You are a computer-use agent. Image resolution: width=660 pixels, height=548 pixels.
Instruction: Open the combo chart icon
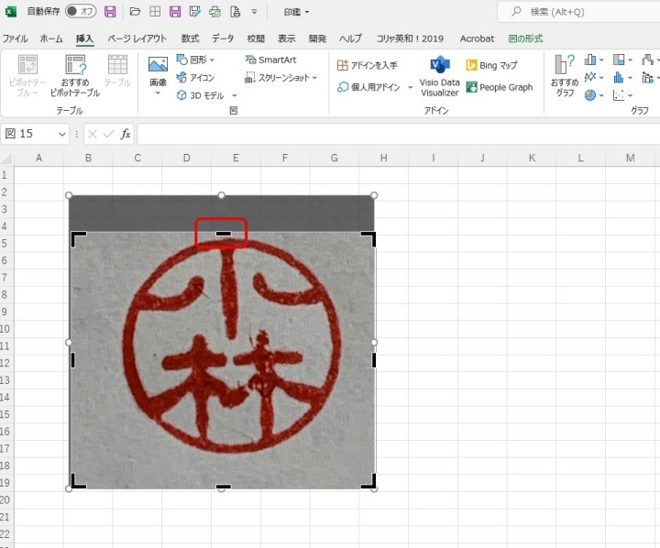(650, 78)
